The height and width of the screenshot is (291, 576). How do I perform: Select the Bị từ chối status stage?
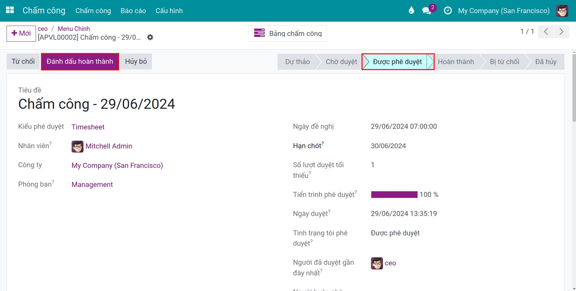tap(504, 62)
